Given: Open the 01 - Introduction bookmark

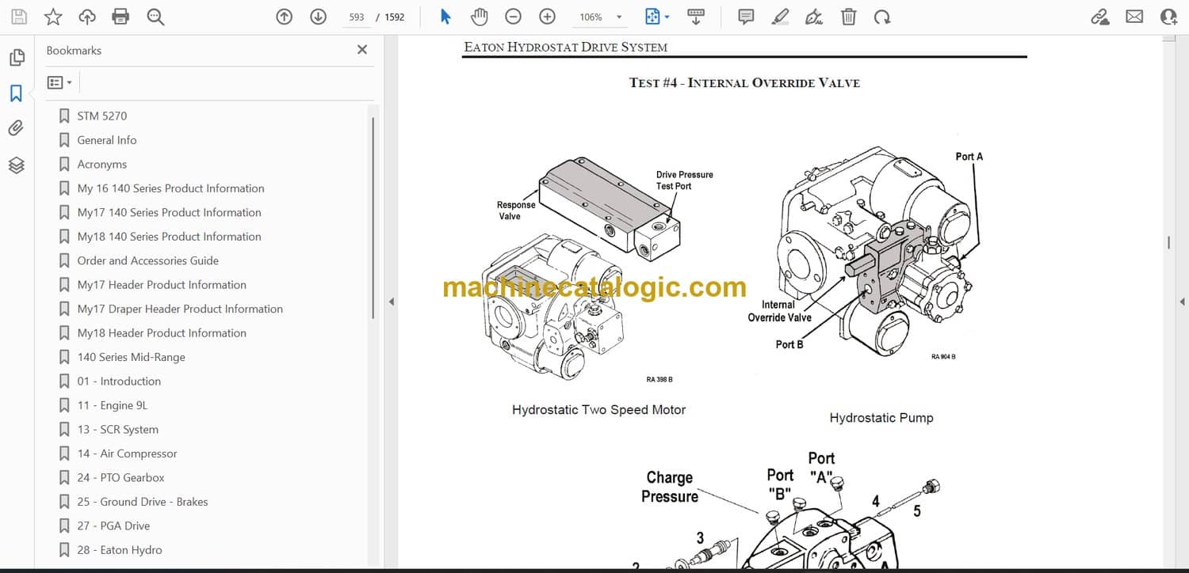Looking at the screenshot, I should click(119, 381).
